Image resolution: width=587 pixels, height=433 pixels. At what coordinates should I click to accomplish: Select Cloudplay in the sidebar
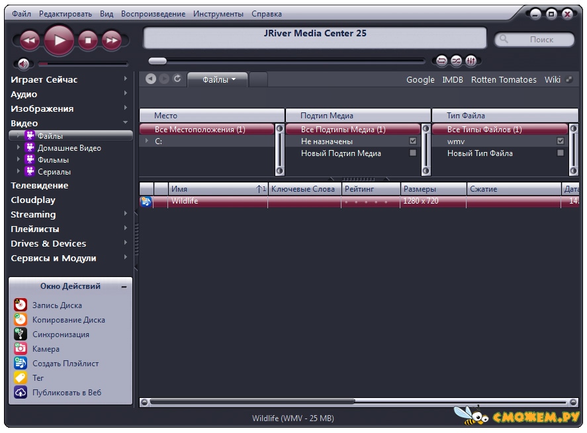click(33, 200)
